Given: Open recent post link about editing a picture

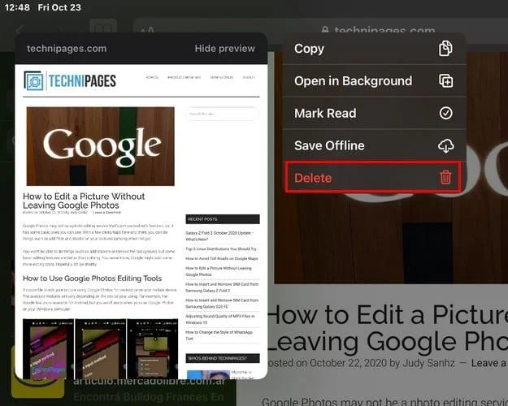Looking at the screenshot, I should coord(219,271).
